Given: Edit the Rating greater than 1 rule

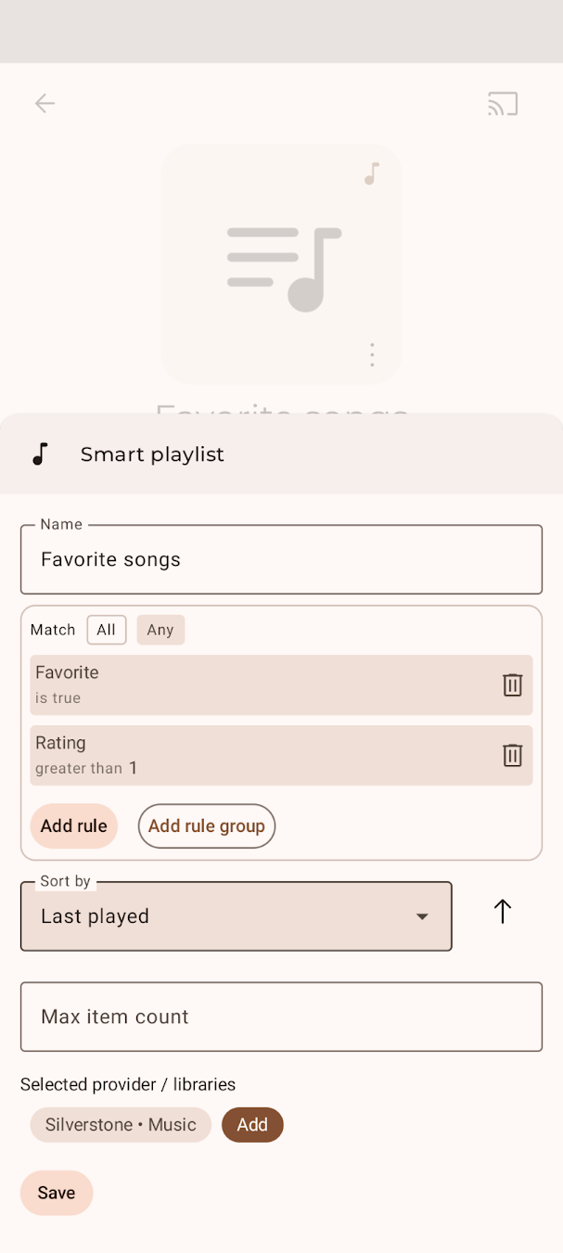Looking at the screenshot, I should coord(250,756).
